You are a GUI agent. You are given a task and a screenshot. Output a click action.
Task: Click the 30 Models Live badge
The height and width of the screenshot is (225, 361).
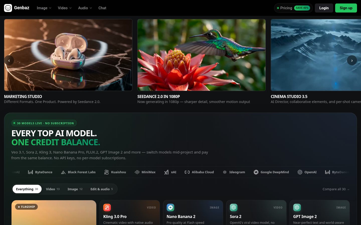44,123
